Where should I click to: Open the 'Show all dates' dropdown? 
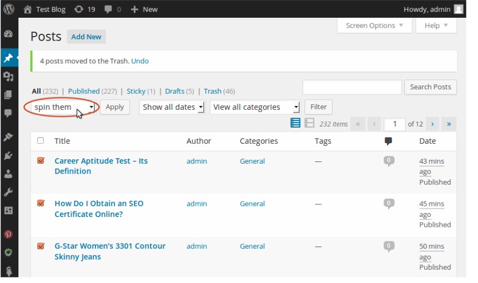[x=172, y=107]
